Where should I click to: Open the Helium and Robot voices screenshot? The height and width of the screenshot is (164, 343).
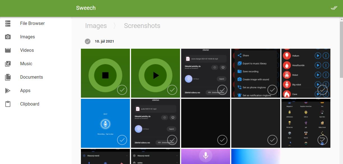[306, 73]
